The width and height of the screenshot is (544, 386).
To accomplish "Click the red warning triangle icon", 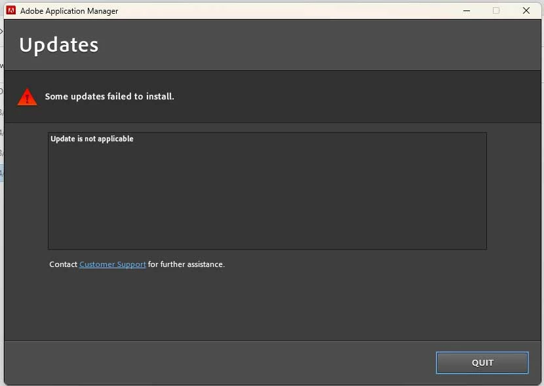I will (27, 97).
